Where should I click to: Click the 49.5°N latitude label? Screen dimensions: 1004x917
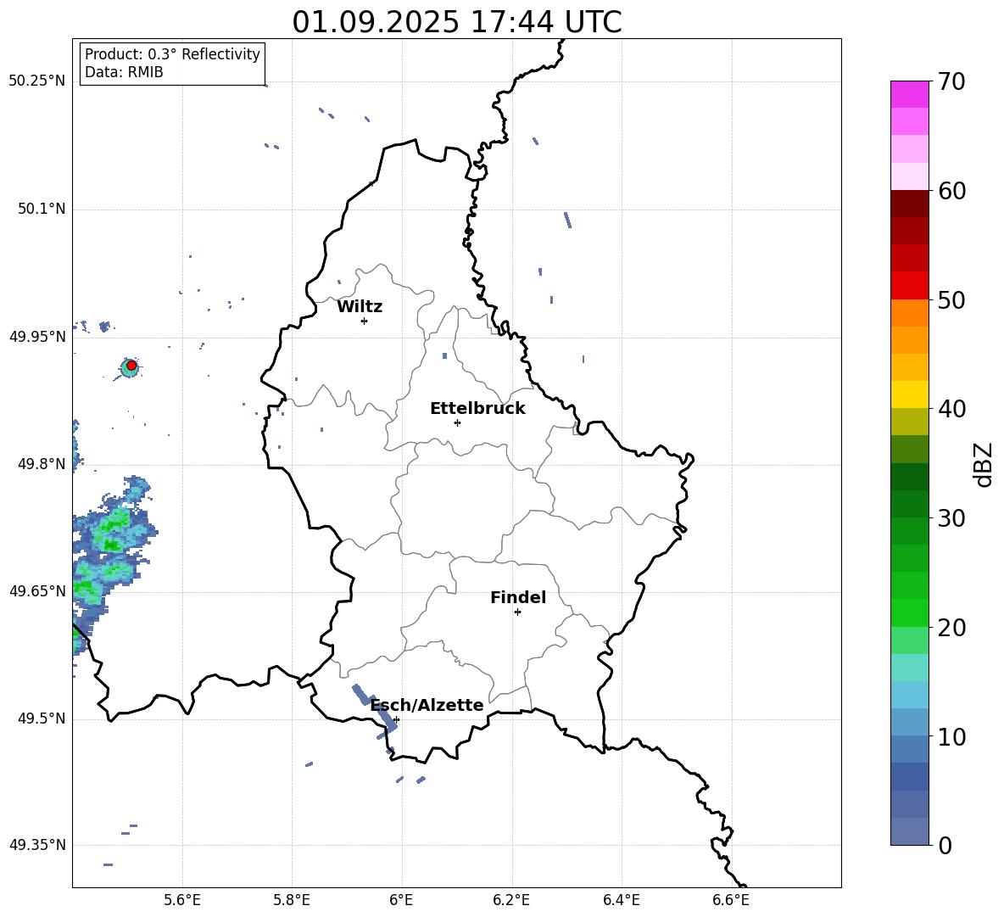[x=42, y=719]
